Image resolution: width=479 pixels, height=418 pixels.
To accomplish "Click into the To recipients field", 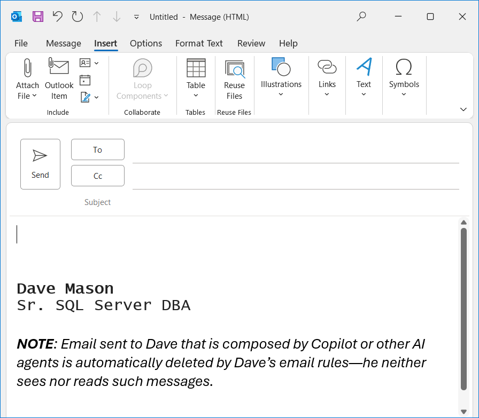I will click(x=296, y=150).
